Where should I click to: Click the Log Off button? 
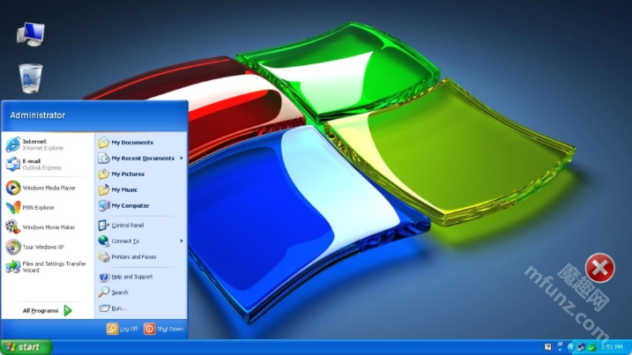[123, 329]
